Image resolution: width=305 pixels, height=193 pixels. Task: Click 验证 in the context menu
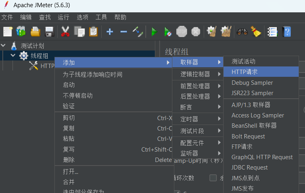[x=114, y=106]
